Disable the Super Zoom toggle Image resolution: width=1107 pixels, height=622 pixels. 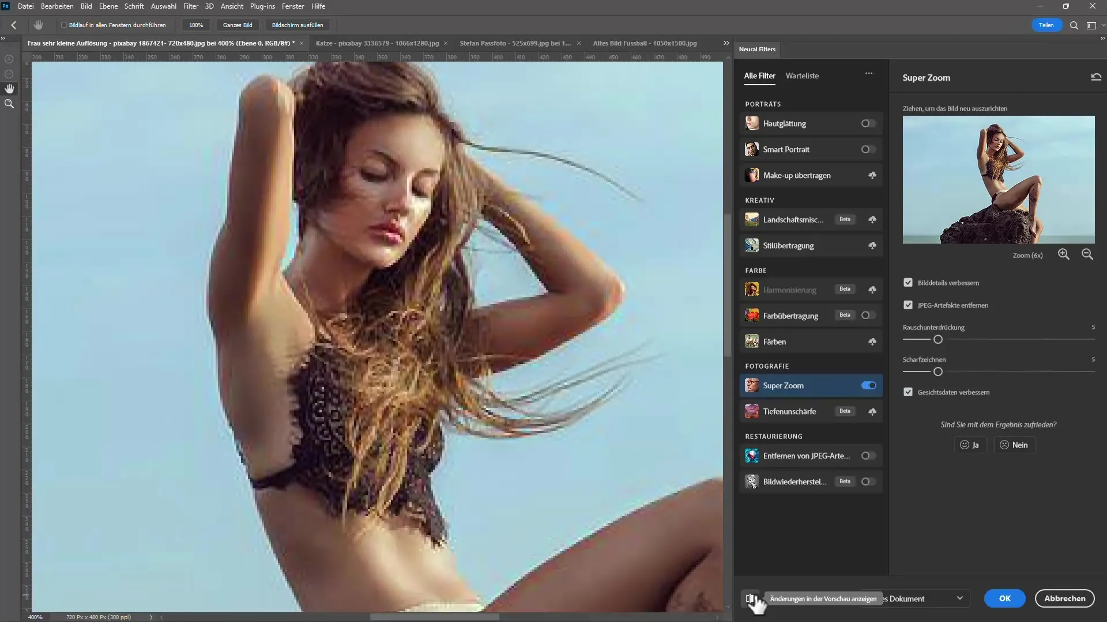(869, 385)
